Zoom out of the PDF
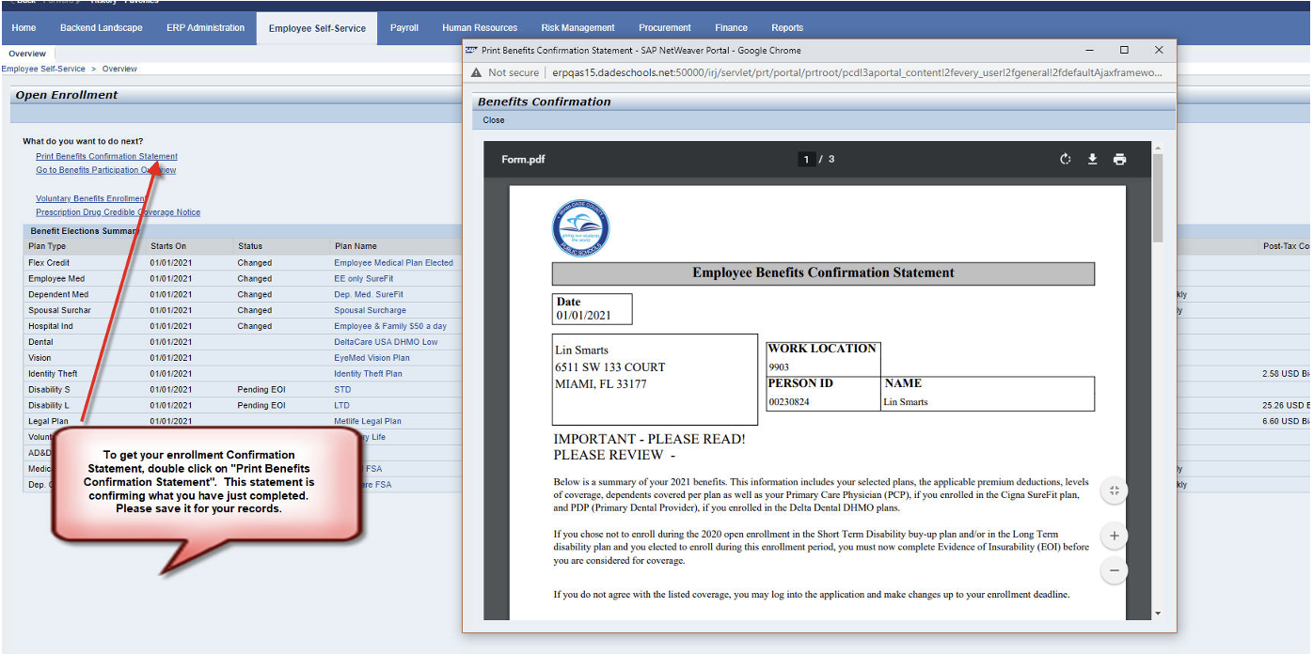The height and width of the screenshot is (654, 1313). point(1114,570)
